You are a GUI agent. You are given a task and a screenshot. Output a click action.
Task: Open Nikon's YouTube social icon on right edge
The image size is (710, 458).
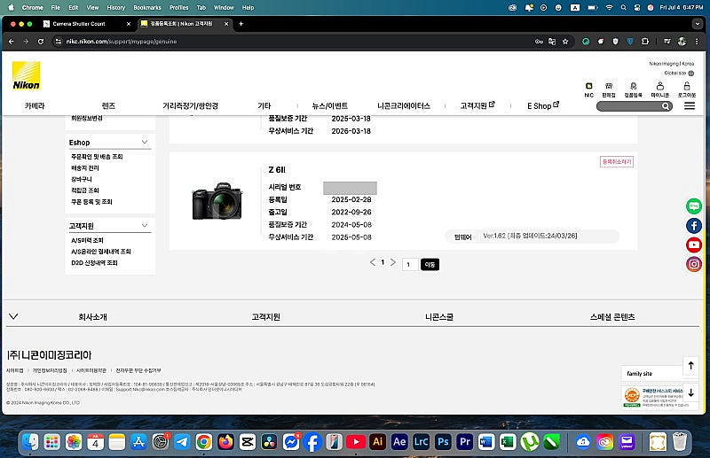click(x=694, y=245)
